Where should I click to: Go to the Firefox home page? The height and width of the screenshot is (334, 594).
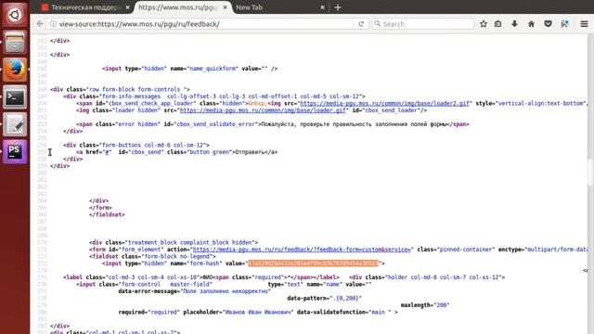(x=531, y=24)
